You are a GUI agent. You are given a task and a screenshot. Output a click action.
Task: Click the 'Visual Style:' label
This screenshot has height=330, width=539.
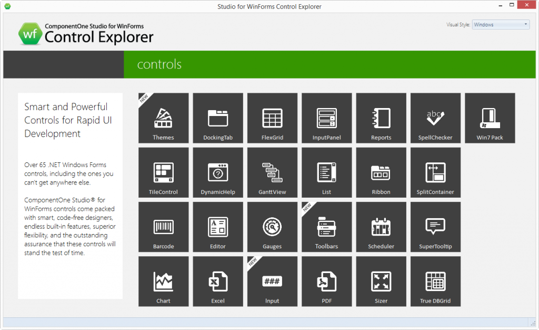click(458, 25)
